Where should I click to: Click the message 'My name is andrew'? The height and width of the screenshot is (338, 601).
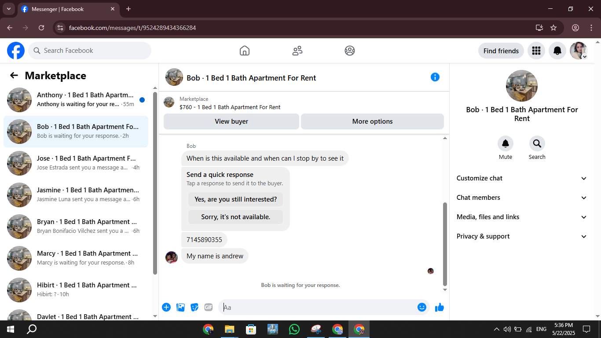click(x=215, y=256)
